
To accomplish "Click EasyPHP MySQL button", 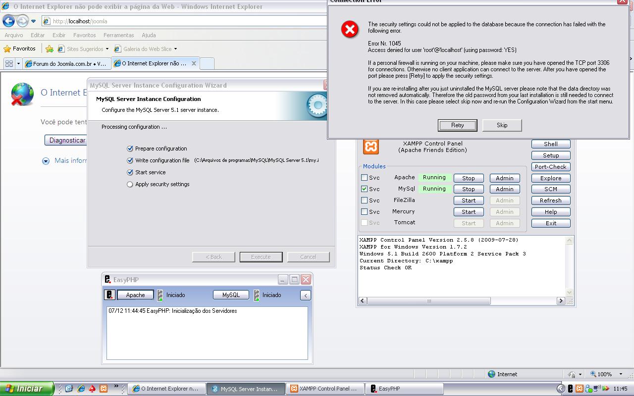I will point(231,295).
